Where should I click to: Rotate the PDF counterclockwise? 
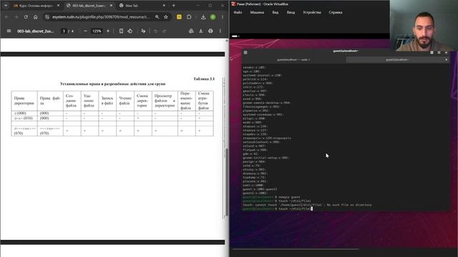[130, 31]
